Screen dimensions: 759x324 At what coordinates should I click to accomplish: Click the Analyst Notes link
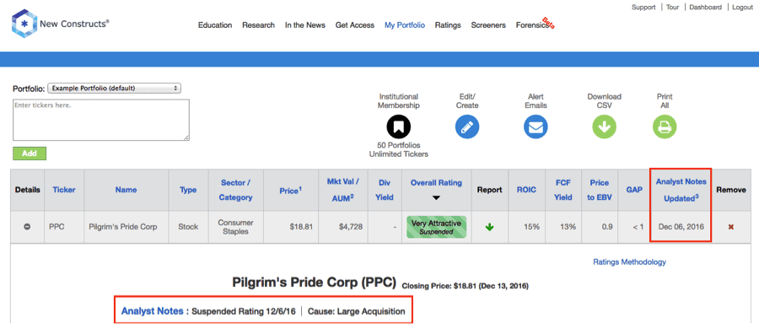(153, 311)
